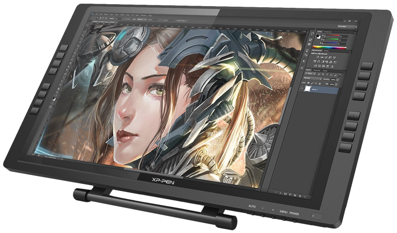This screenshot has height=233, width=397.
Task: Select Intersect with selection mode icon
Action: click(x=106, y=18)
